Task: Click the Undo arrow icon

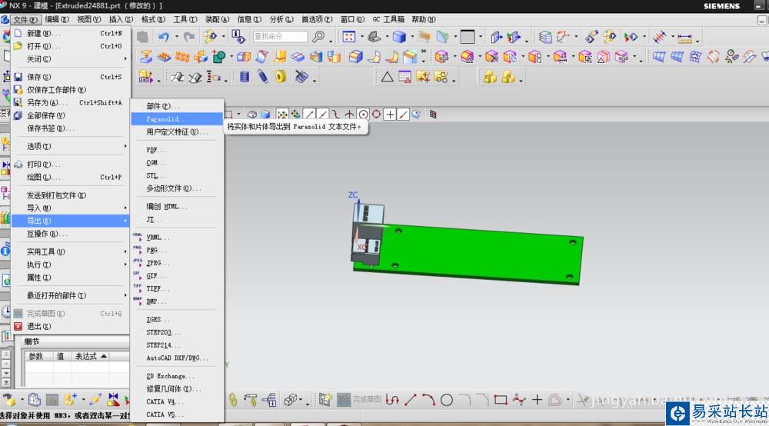Action: (x=163, y=37)
